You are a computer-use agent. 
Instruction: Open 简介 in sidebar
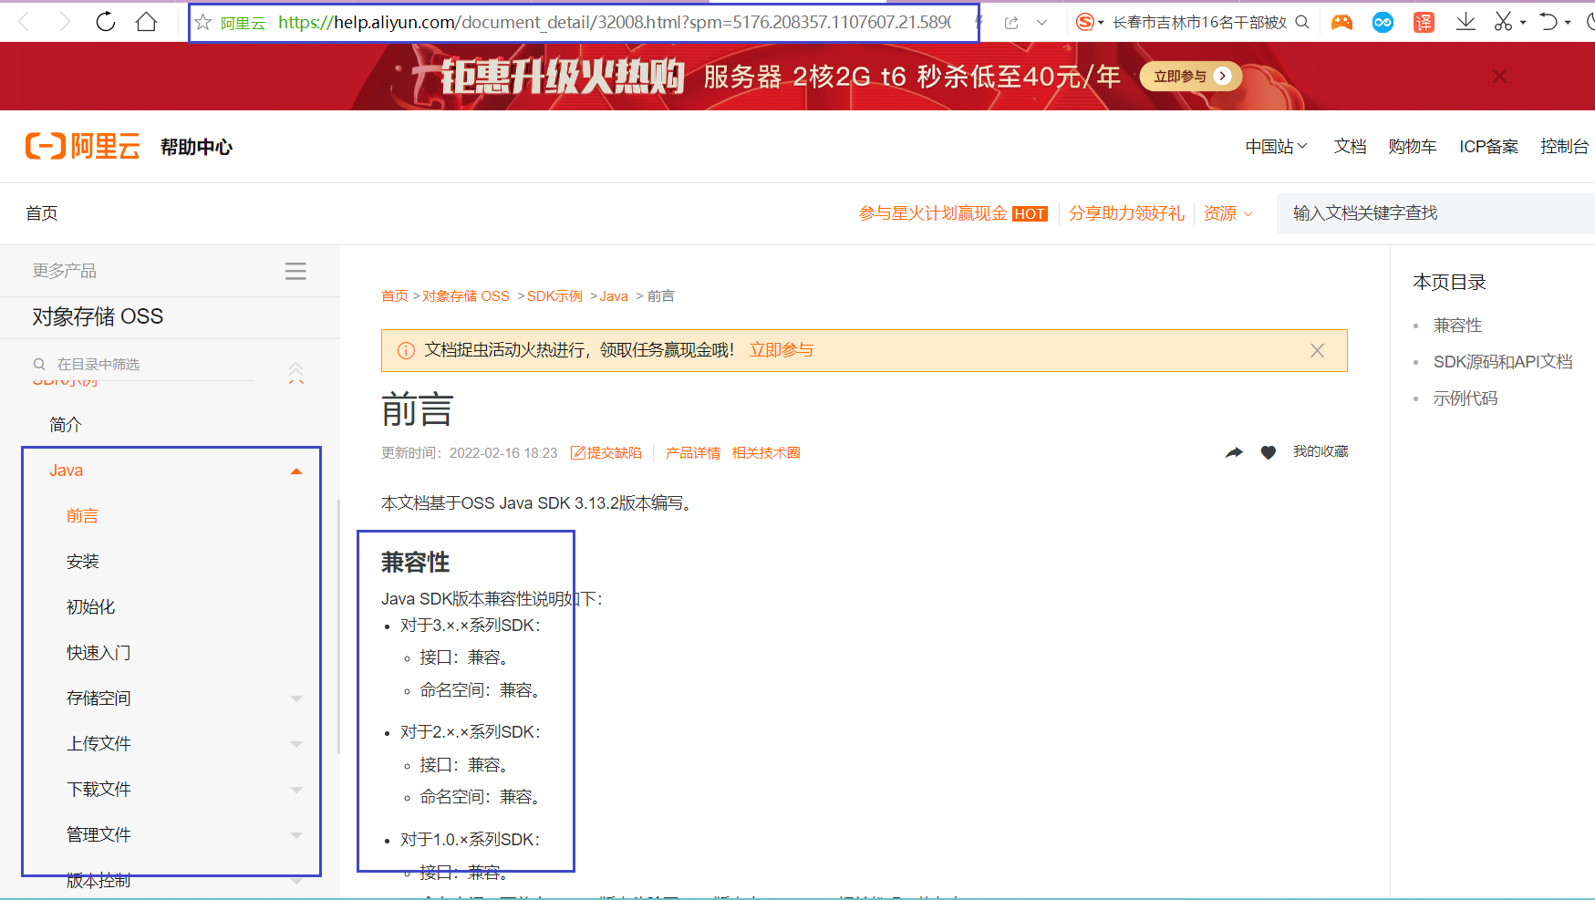pos(66,425)
